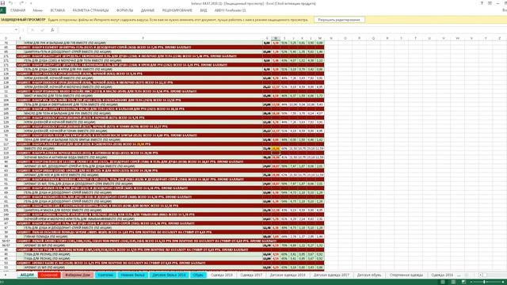Switch to Одежда 2017 sheet tab

point(251,275)
